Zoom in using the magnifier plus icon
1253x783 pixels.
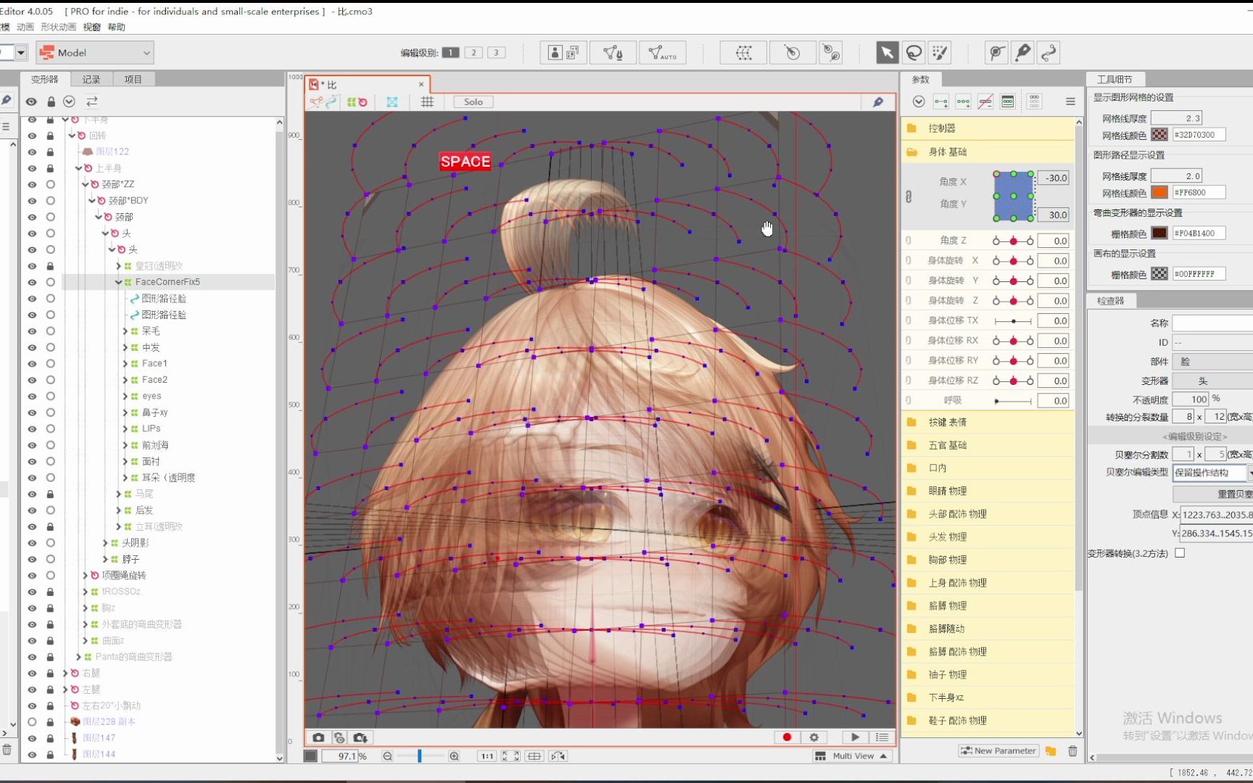point(454,756)
